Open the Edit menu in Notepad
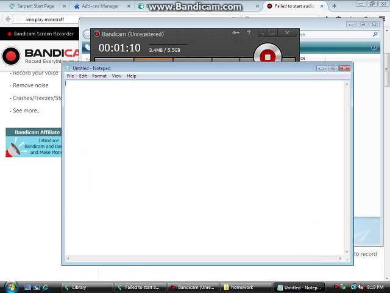Viewport: 390px width, 293px height. [x=83, y=76]
